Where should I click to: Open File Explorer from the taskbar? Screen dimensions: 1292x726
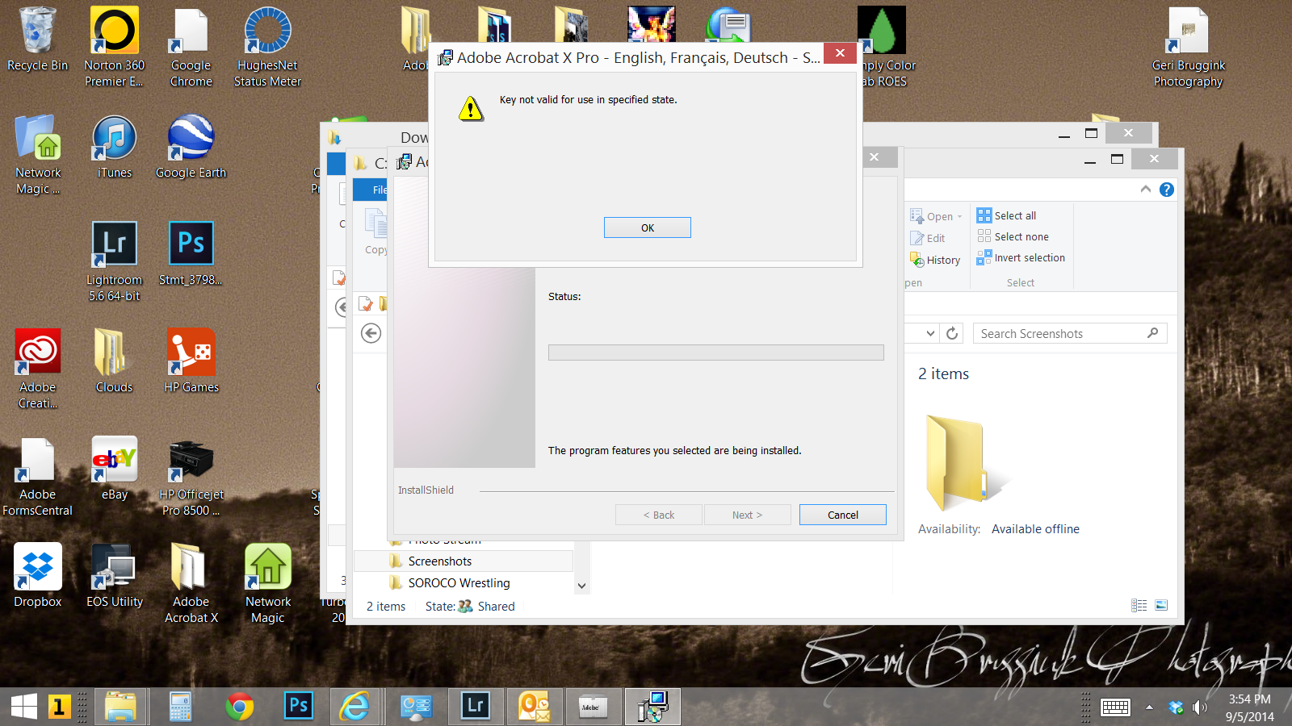121,707
